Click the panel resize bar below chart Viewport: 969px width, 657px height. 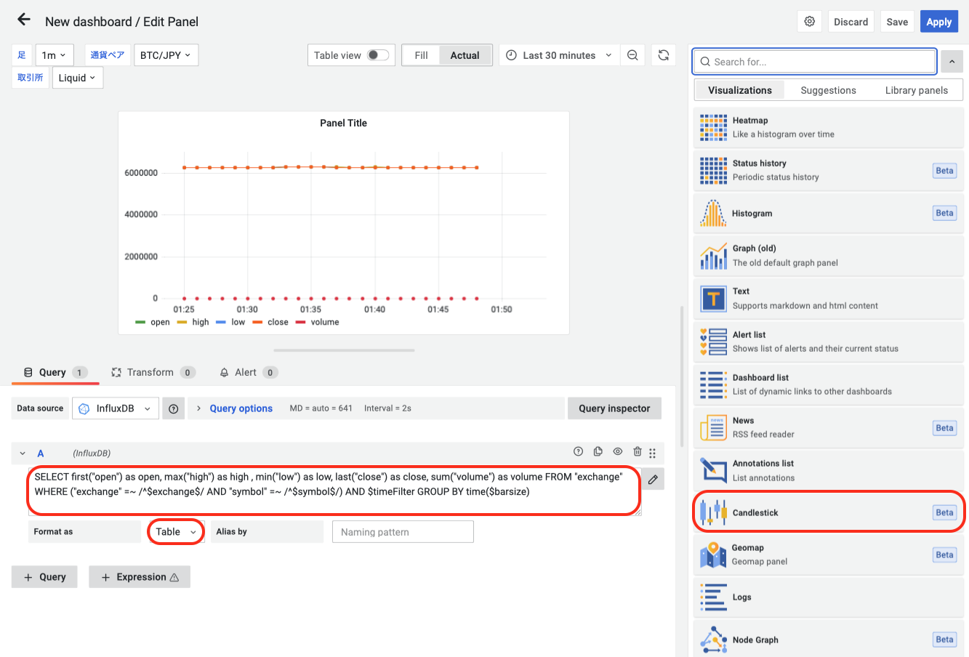tap(344, 350)
